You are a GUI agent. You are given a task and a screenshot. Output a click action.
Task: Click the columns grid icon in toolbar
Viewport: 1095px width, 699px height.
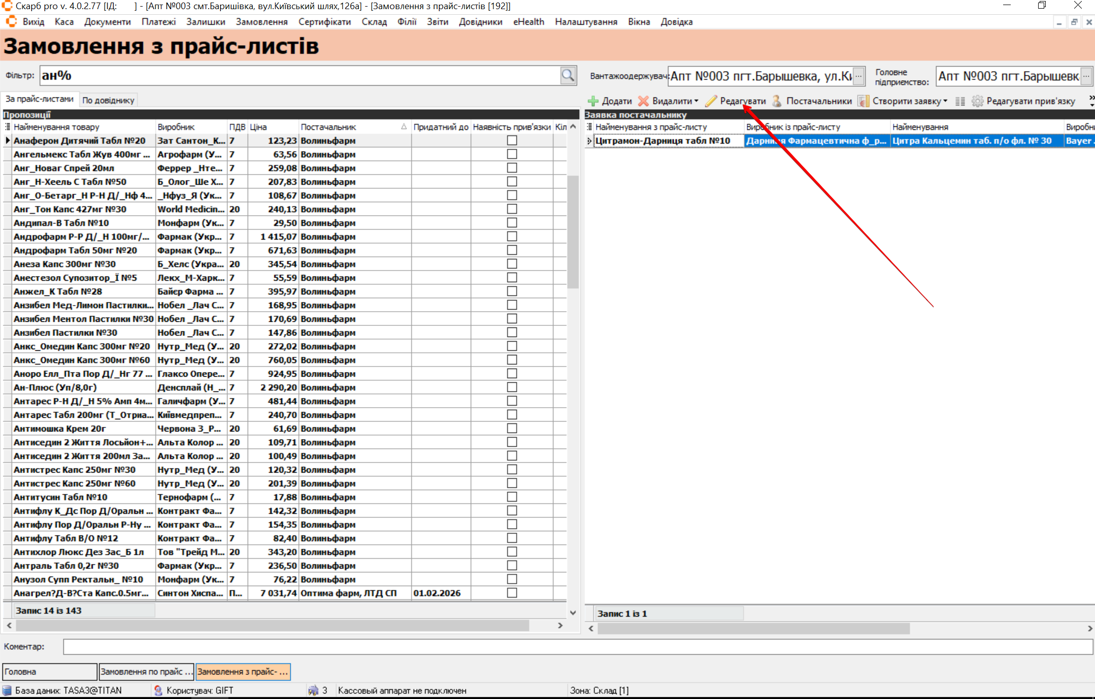point(959,101)
